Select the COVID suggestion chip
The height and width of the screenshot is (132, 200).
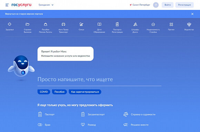[44, 92]
